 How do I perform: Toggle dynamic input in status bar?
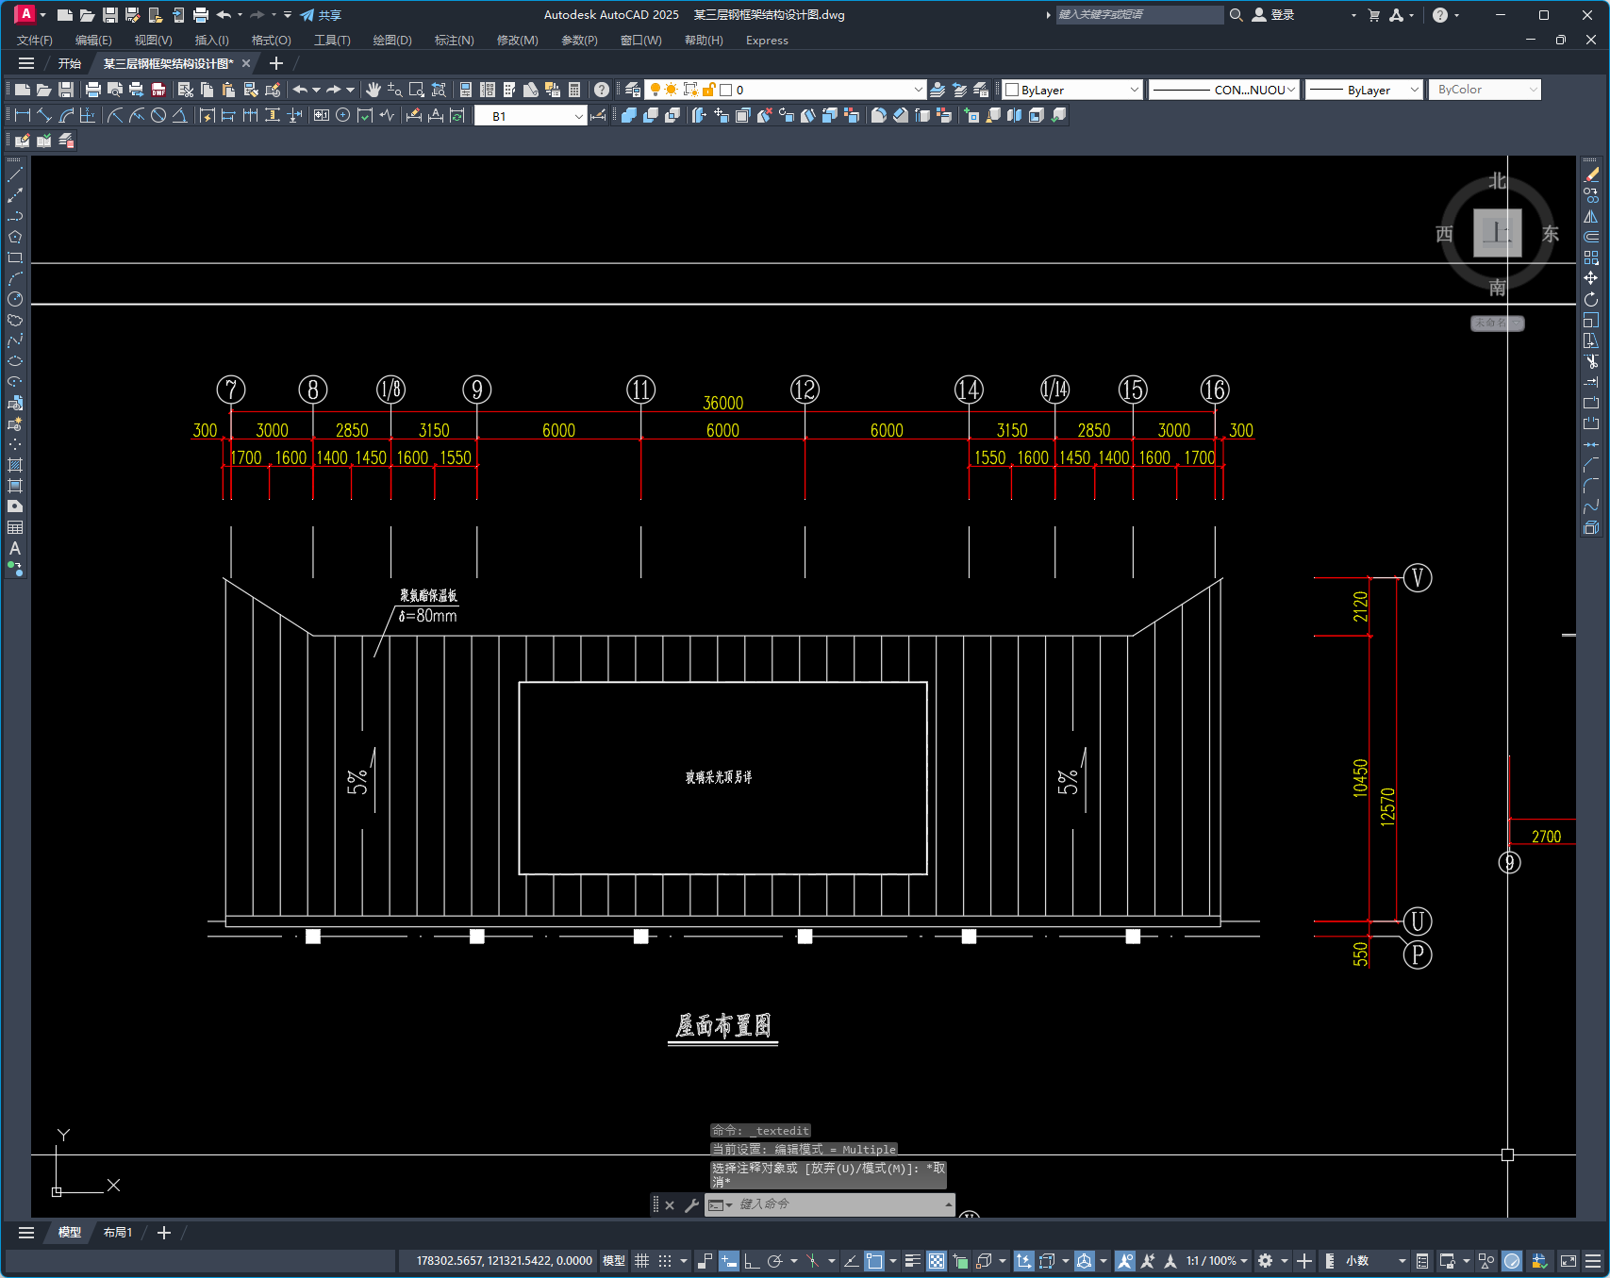[x=729, y=1261]
